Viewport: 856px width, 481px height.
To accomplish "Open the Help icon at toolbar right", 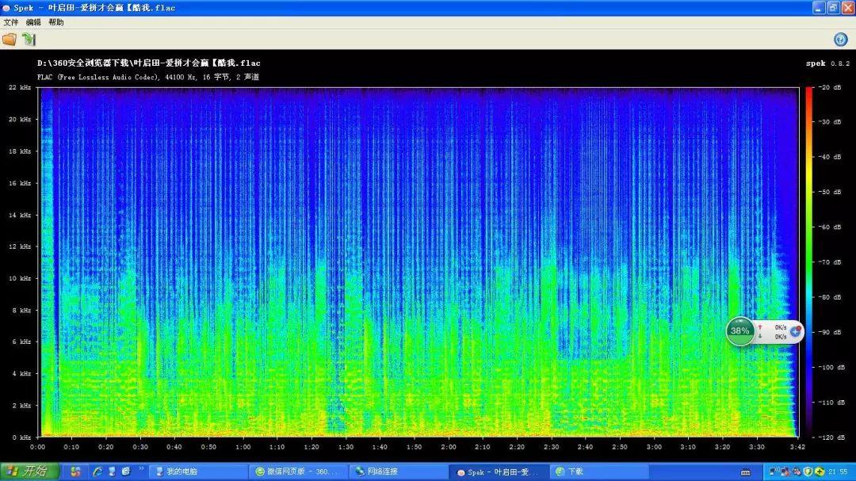I will (x=841, y=40).
